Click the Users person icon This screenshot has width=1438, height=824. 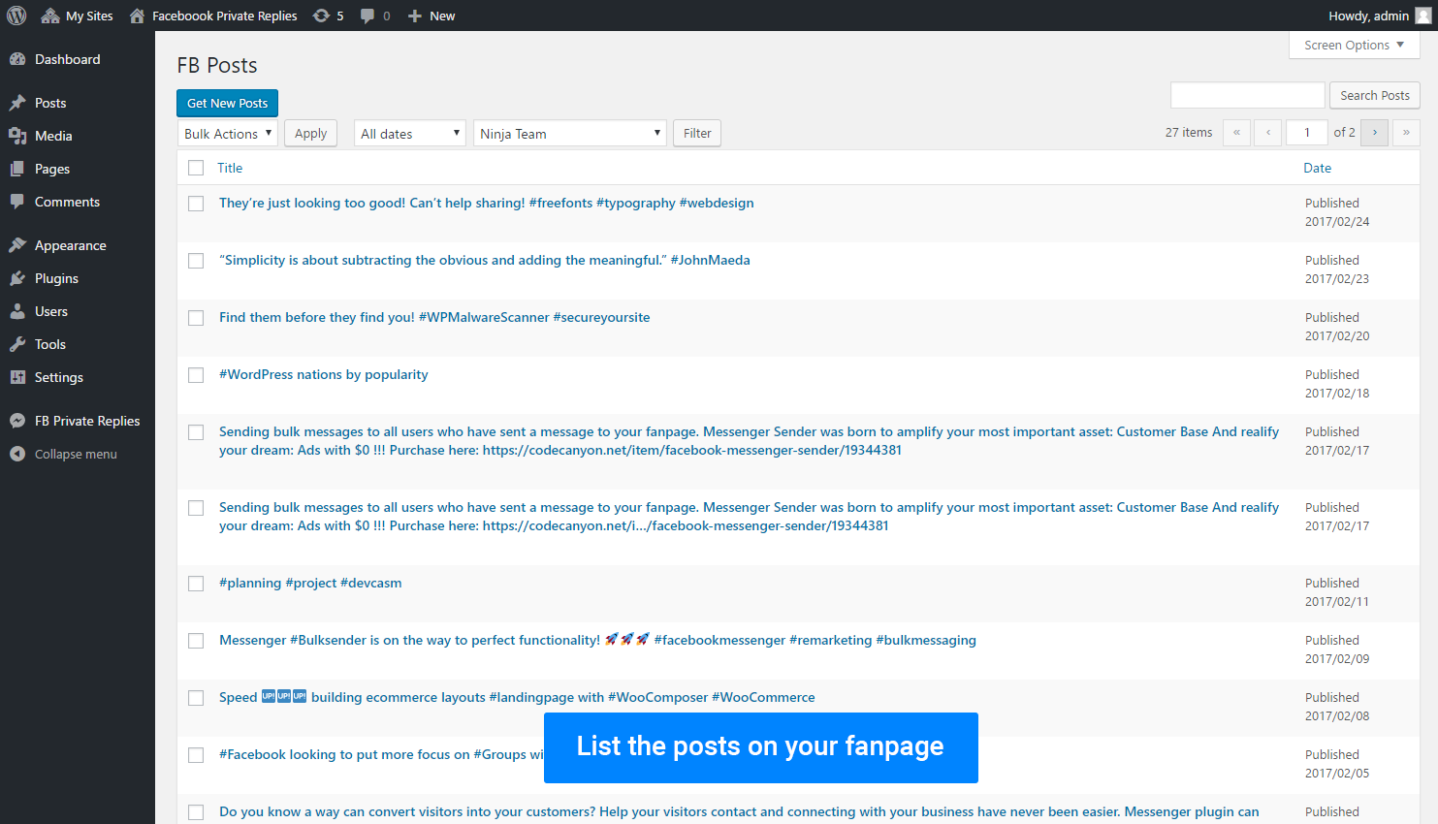[17, 311]
